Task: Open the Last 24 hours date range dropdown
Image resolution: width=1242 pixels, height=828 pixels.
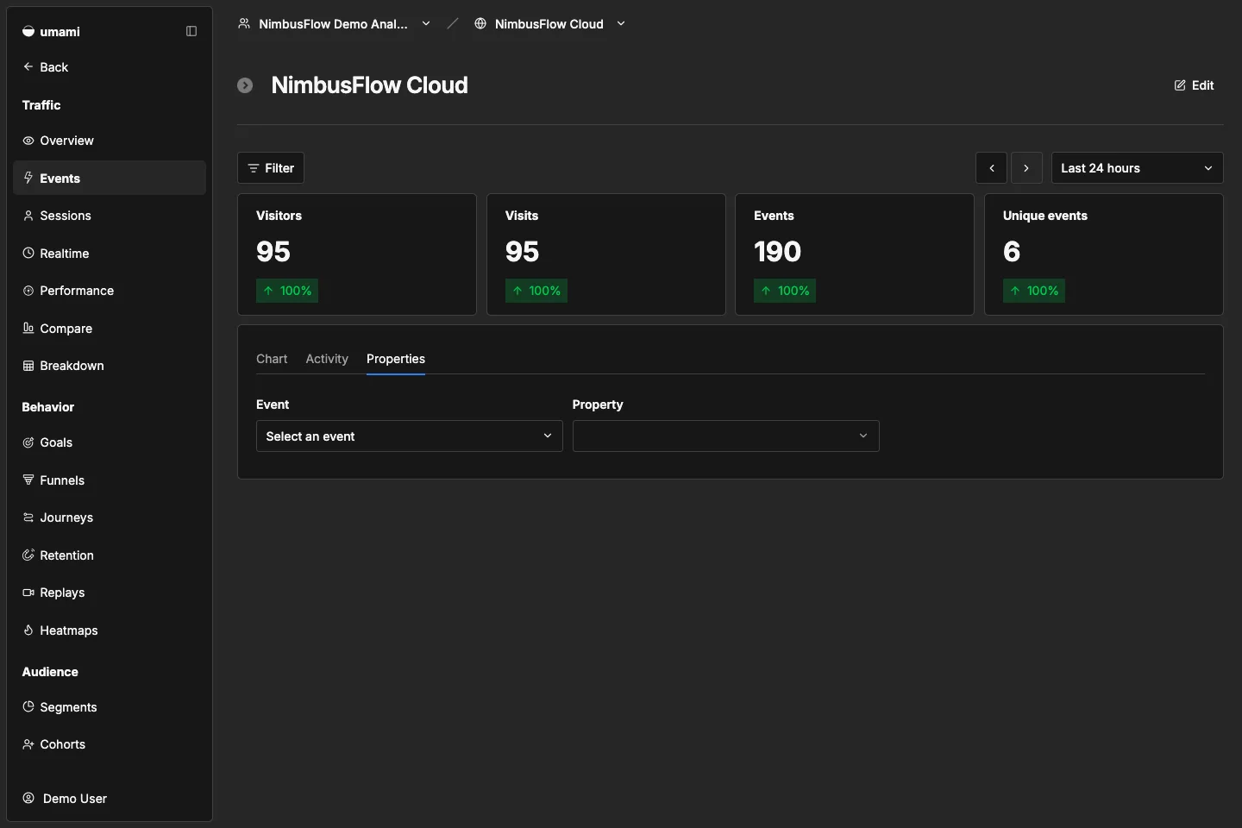Action: click(1138, 168)
